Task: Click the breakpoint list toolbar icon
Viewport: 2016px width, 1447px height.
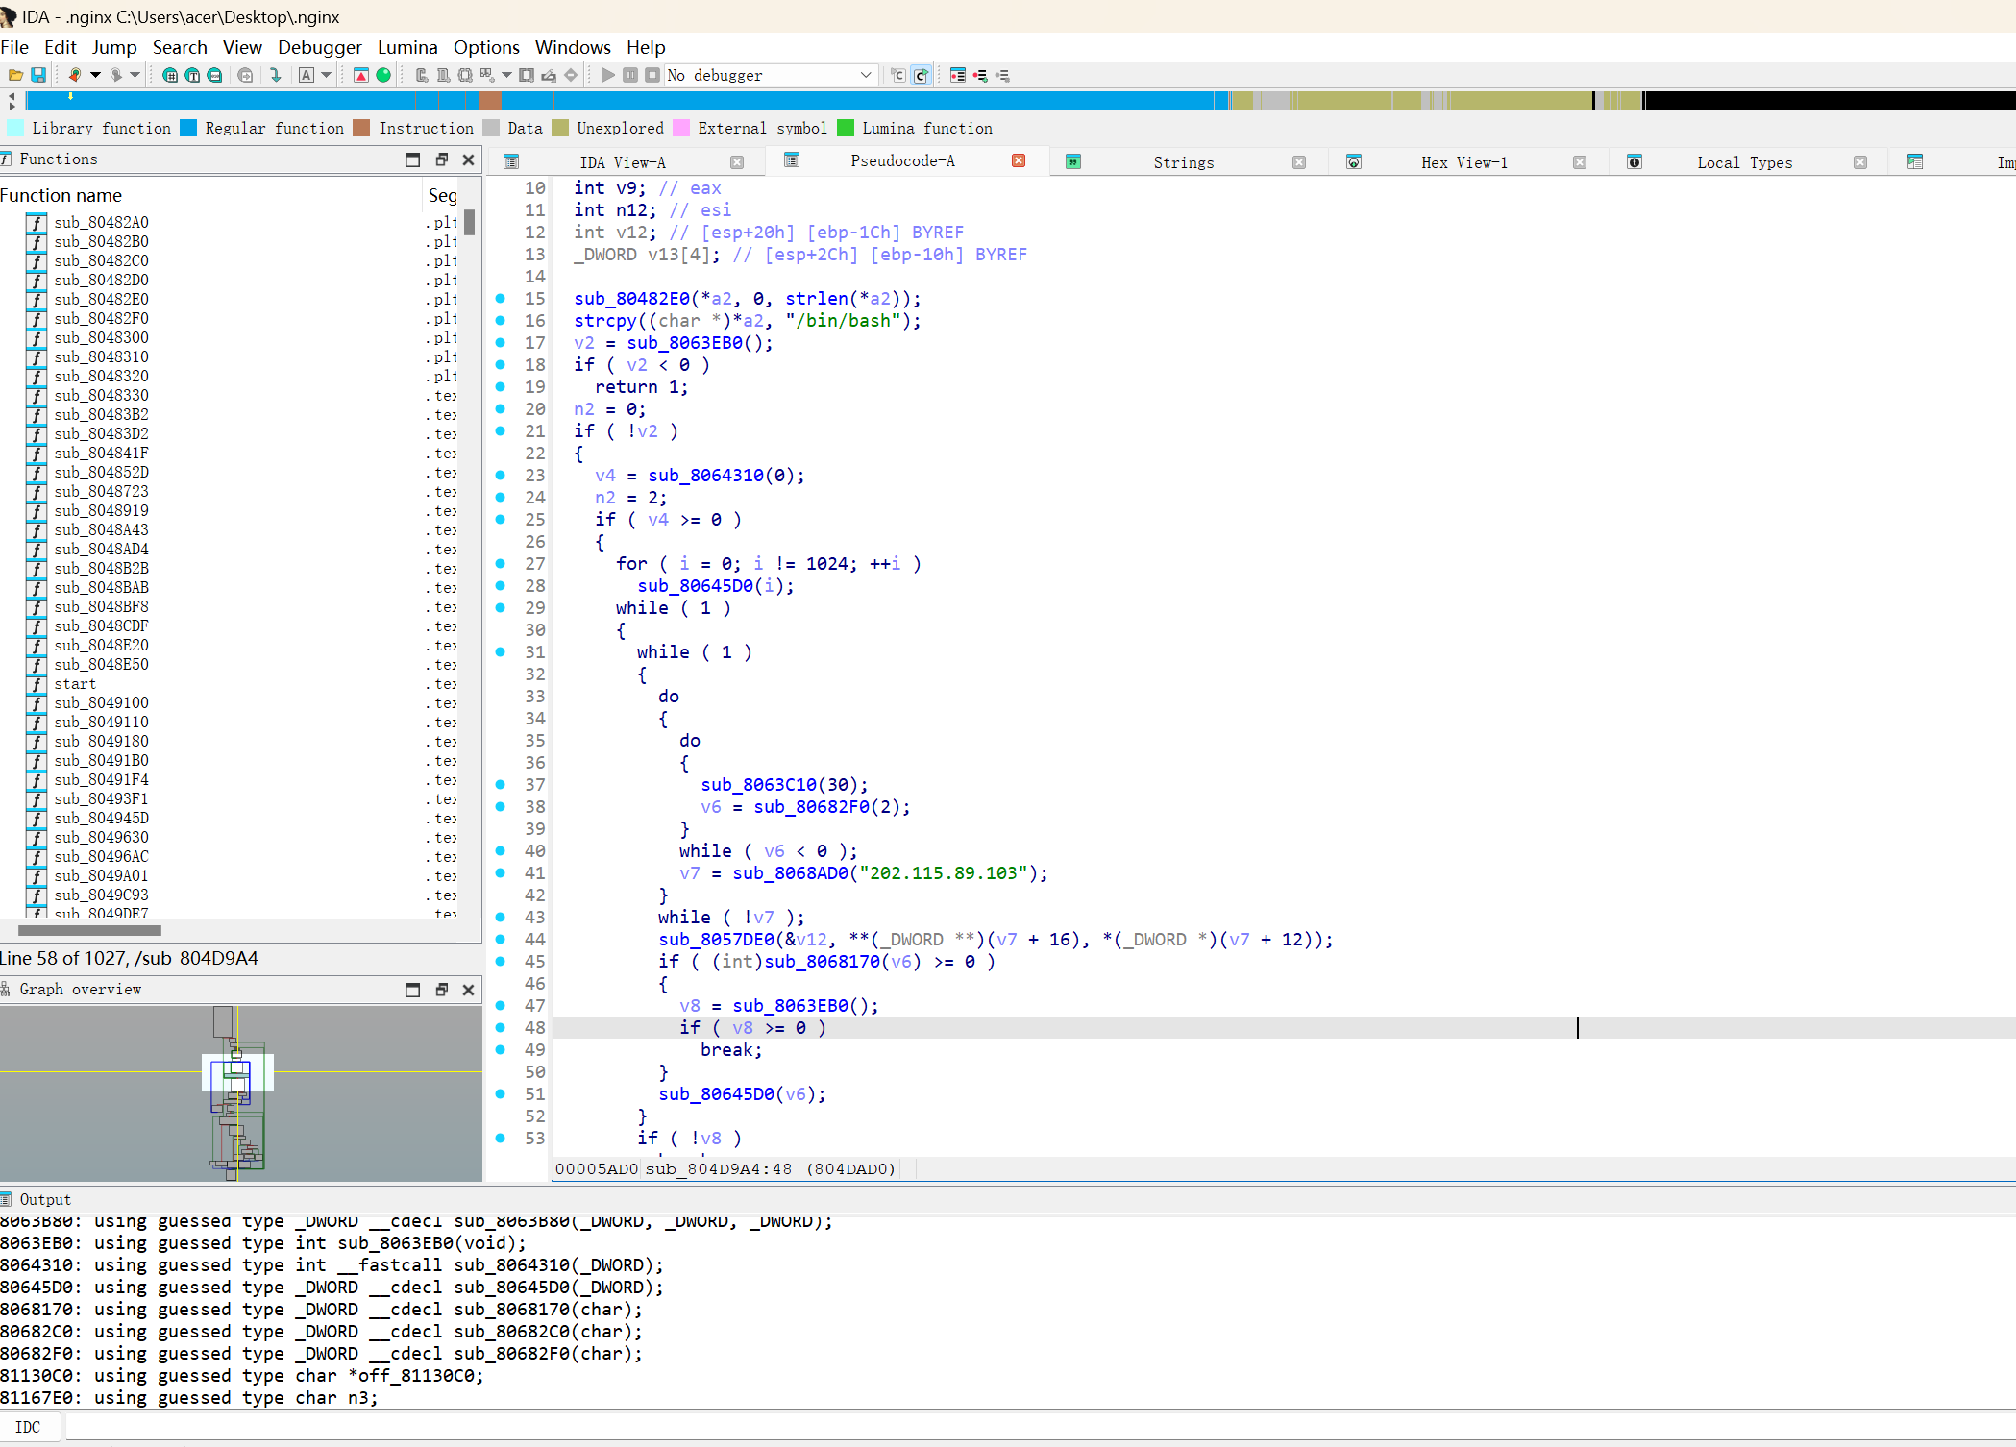Action: point(958,75)
